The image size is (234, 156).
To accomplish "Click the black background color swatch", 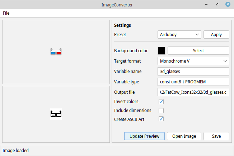I will [x=162, y=51].
